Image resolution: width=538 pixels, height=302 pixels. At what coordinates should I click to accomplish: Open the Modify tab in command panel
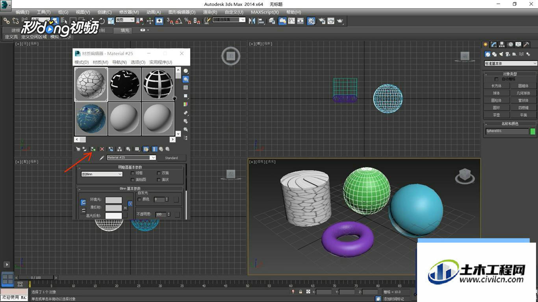tap(494, 44)
